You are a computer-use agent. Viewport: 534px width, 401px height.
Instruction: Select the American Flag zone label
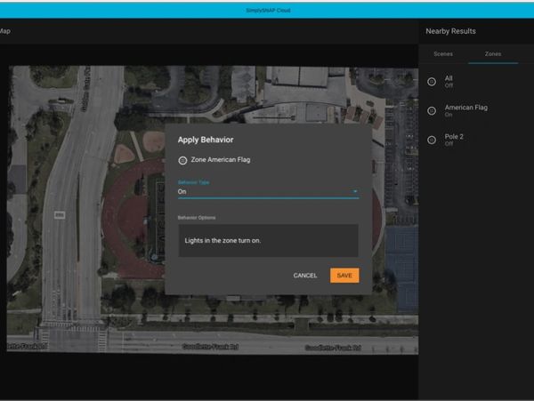click(x=466, y=107)
